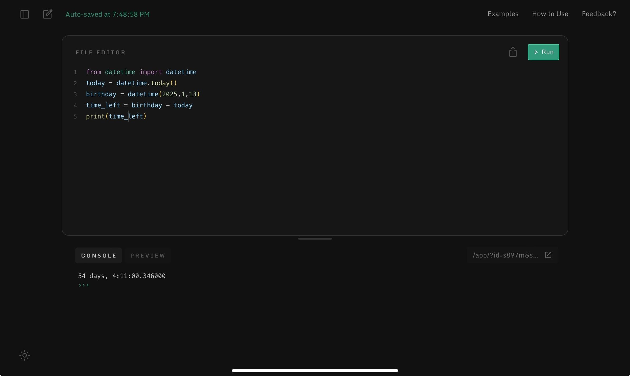Click the Feedback? link
Screen dimensions: 630x376
click(x=599, y=14)
